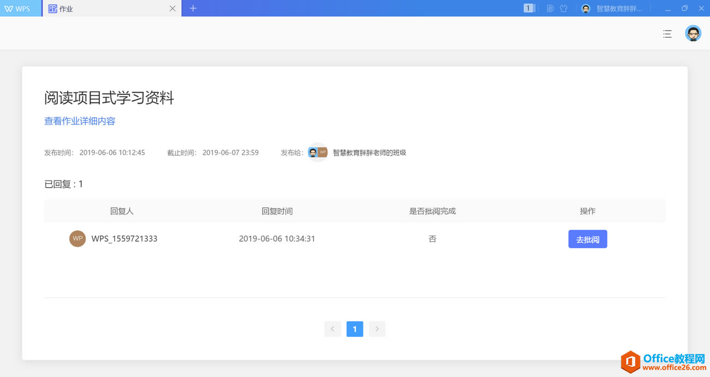Click WP avatar of WPS_1559721333
This screenshot has width=710, height=377.
tap(78, 238)
